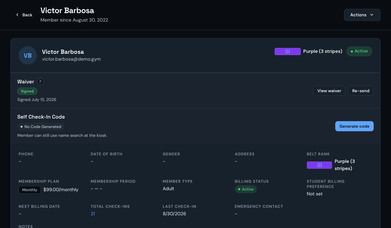Click the Active badge under Billing Status
Image resolution: width=391 pixels, height=228 pixels.
point(246,189)
